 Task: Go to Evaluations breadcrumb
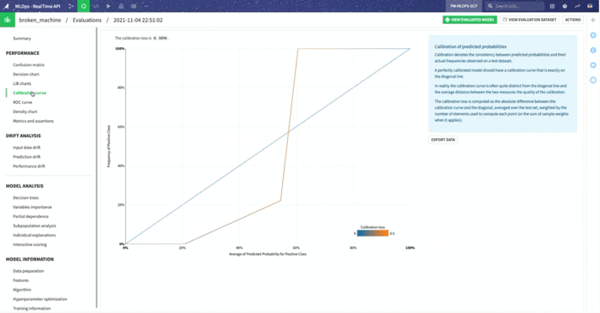pos(87,20)
